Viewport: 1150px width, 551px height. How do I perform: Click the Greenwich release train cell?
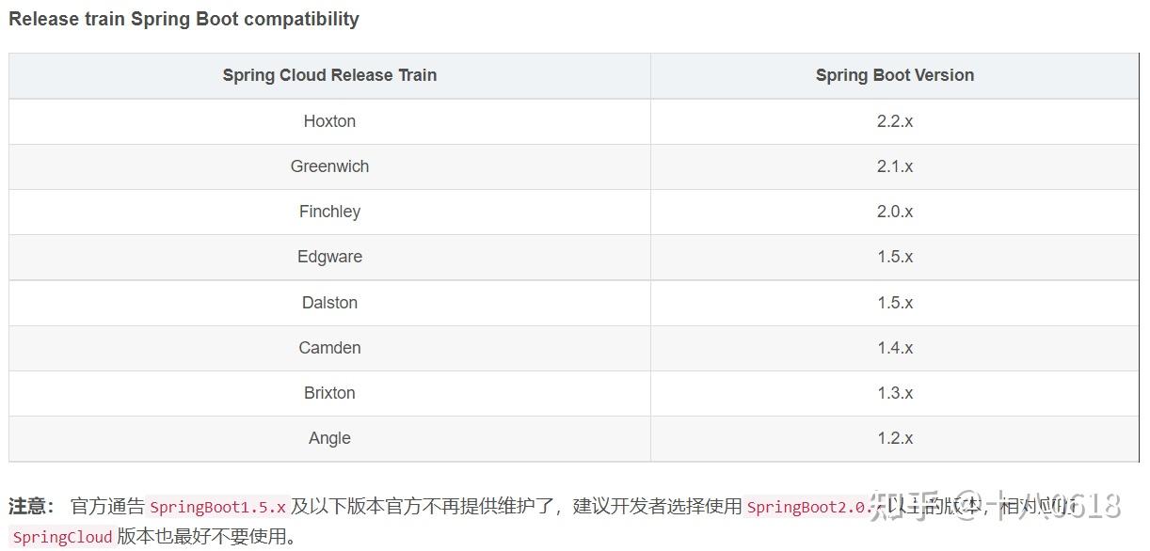click(x=329, y=166)
